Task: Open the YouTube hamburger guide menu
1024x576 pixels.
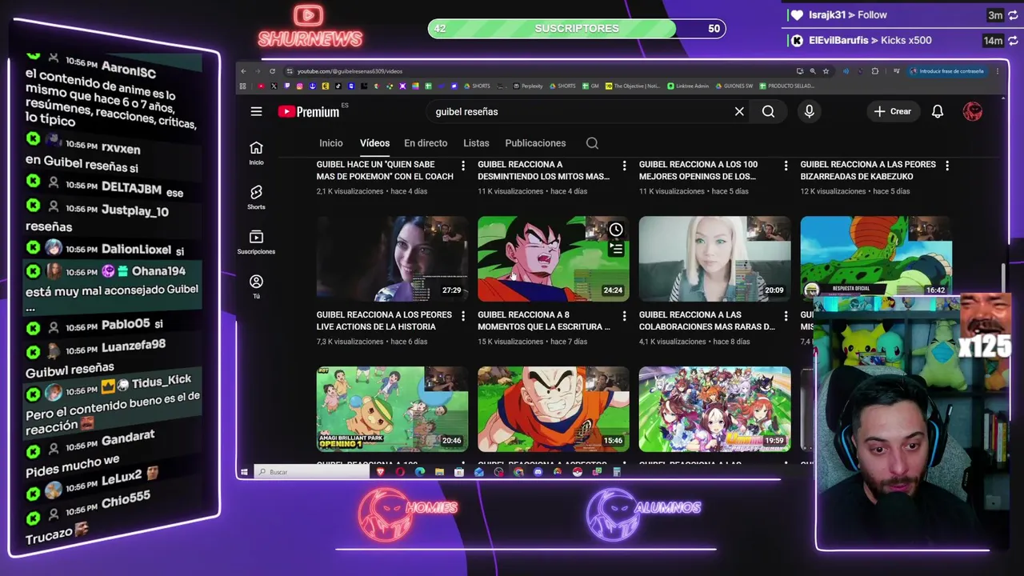Action: (x=256, y=111)
